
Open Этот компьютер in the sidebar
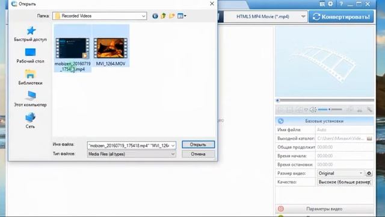[31, 99]
